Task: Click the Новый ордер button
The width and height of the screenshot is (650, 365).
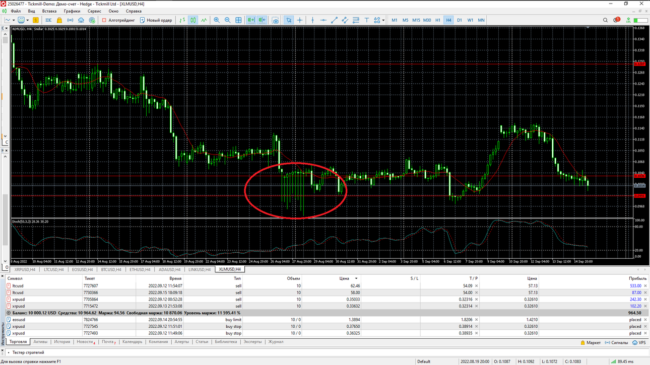Action: (156, 20)
